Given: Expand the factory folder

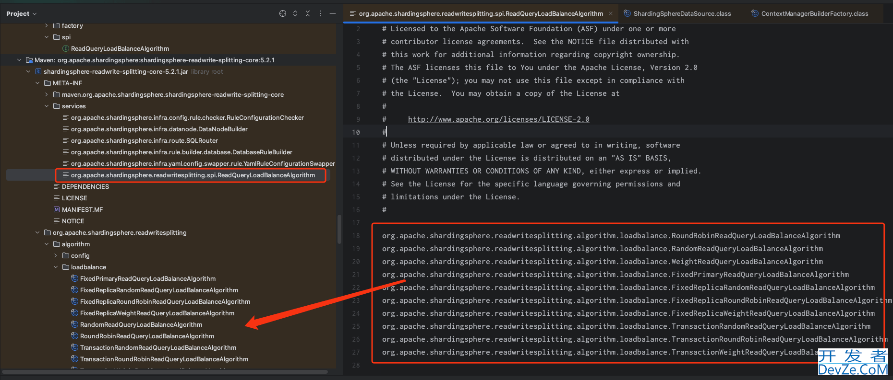Looking at the screenshot, I should pos(47,25).
